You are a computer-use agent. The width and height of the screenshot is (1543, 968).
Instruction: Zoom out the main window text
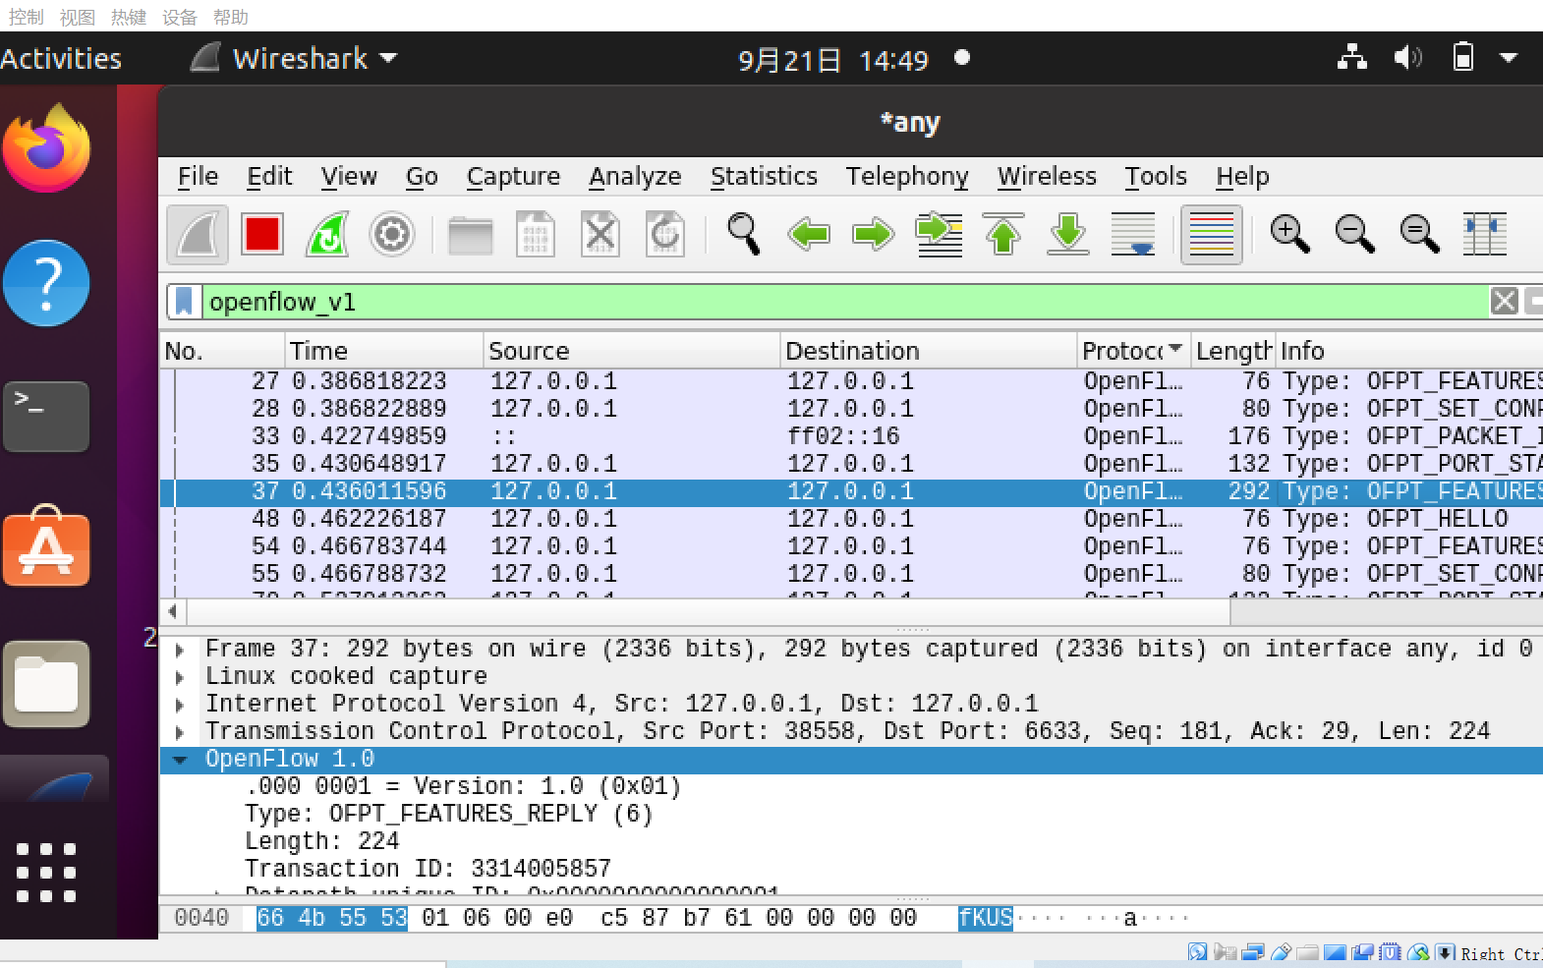(1354, 235)
